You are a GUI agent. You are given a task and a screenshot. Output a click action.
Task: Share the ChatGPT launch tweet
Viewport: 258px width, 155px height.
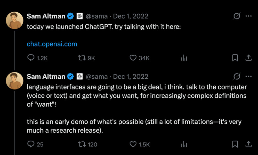[x=248, y=58]
